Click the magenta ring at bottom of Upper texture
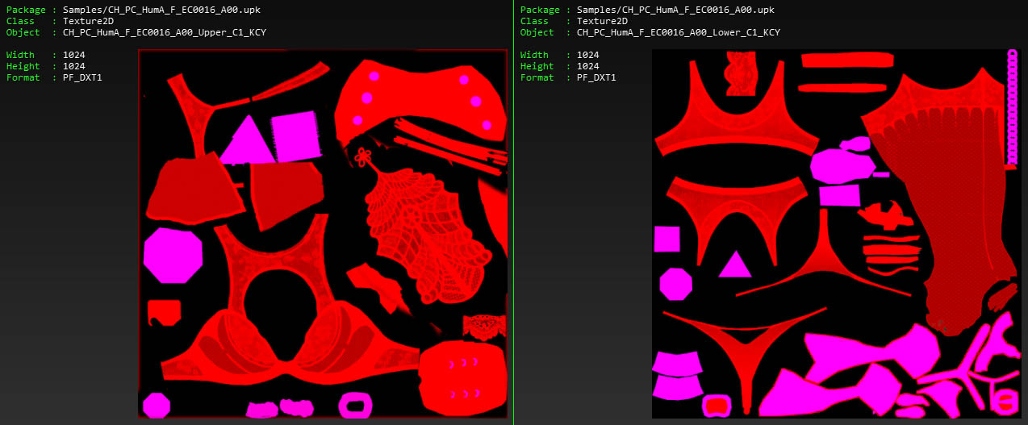Viewport: 1028px width, 425px height. (x=355, y=405)
